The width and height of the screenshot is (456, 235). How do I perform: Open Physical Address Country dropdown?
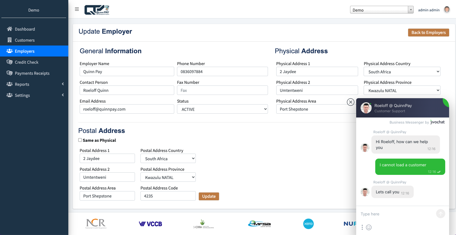click(402, 71)
